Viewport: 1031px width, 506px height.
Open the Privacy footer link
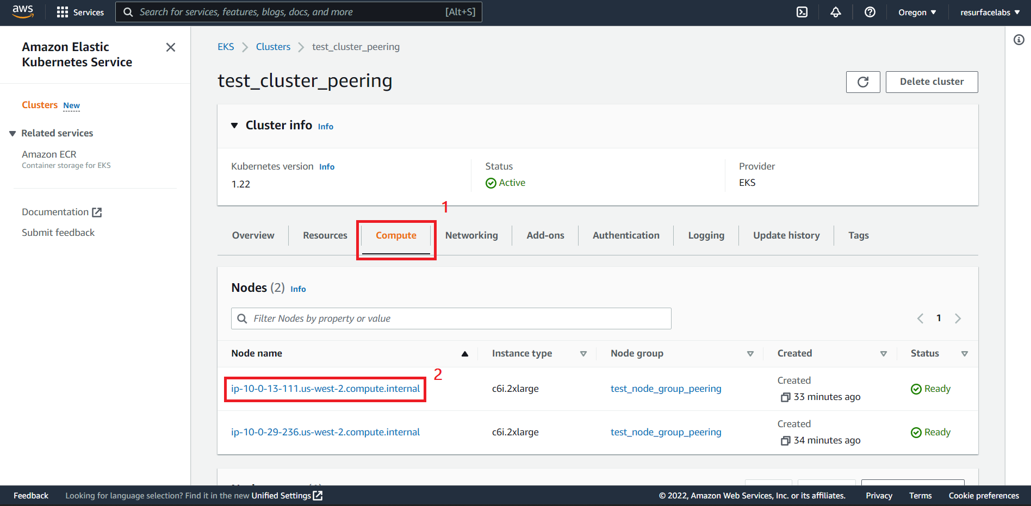pyautogui.click(x=879, y=496)
